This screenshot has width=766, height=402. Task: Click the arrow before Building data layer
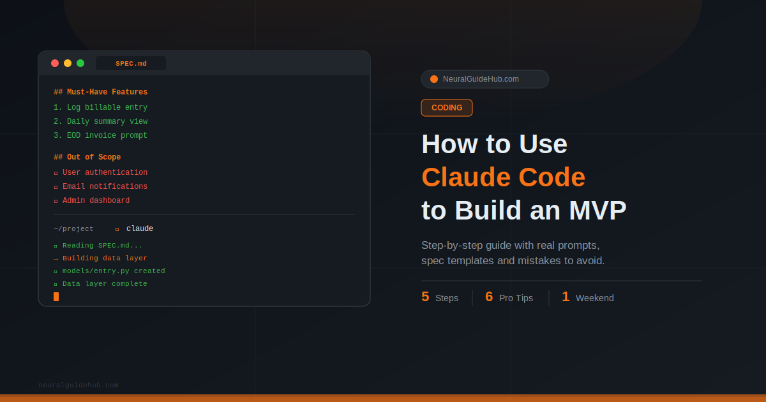point(56,258)
